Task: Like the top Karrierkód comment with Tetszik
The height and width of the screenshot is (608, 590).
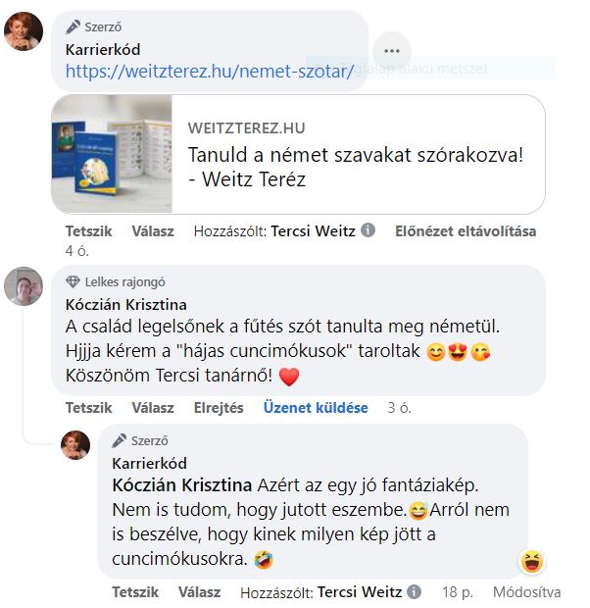Action: [89, 231]
